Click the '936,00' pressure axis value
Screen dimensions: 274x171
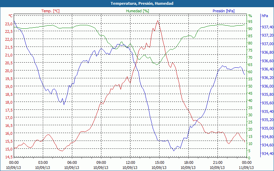pyautogui.click(x=267, y=86)
